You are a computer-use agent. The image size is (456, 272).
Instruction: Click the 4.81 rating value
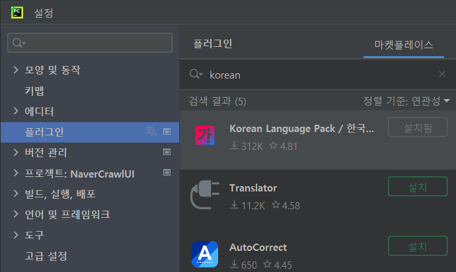pyautogui.click(x=289, y=146)
